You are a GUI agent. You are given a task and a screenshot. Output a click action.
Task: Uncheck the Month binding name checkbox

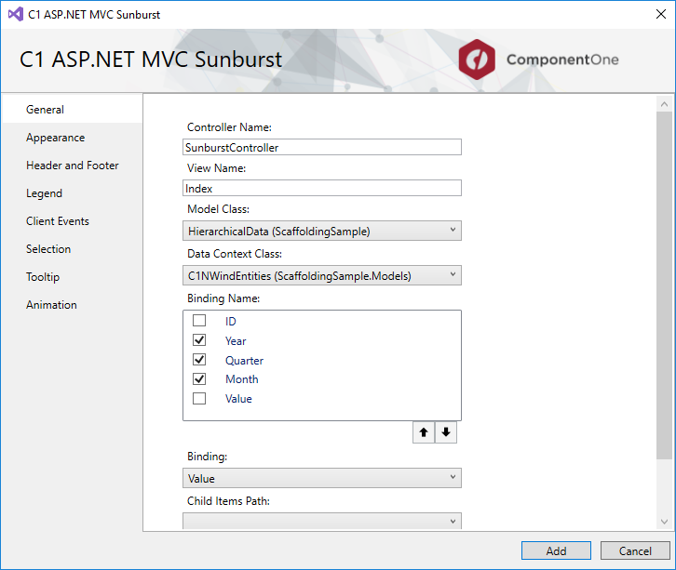click(x=199, y=378)
